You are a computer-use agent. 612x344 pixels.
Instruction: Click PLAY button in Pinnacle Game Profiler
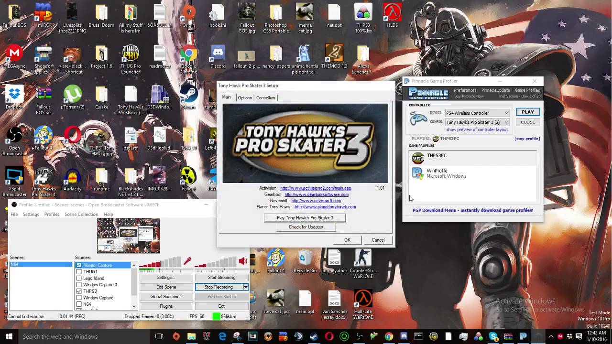(528, 112)
